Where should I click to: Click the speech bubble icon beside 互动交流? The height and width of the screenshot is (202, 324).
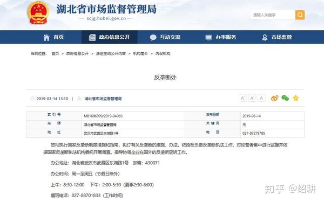tap(153, 38)
